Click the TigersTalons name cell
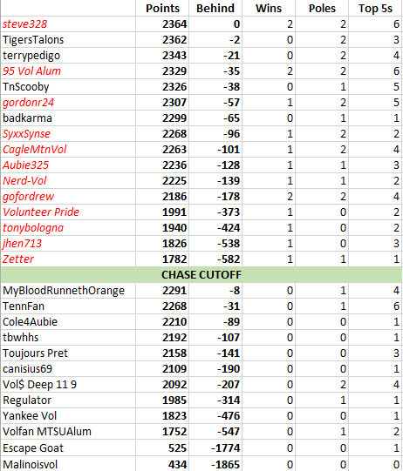This screenshot has width=403, height=471. click(x=68, y=40)
